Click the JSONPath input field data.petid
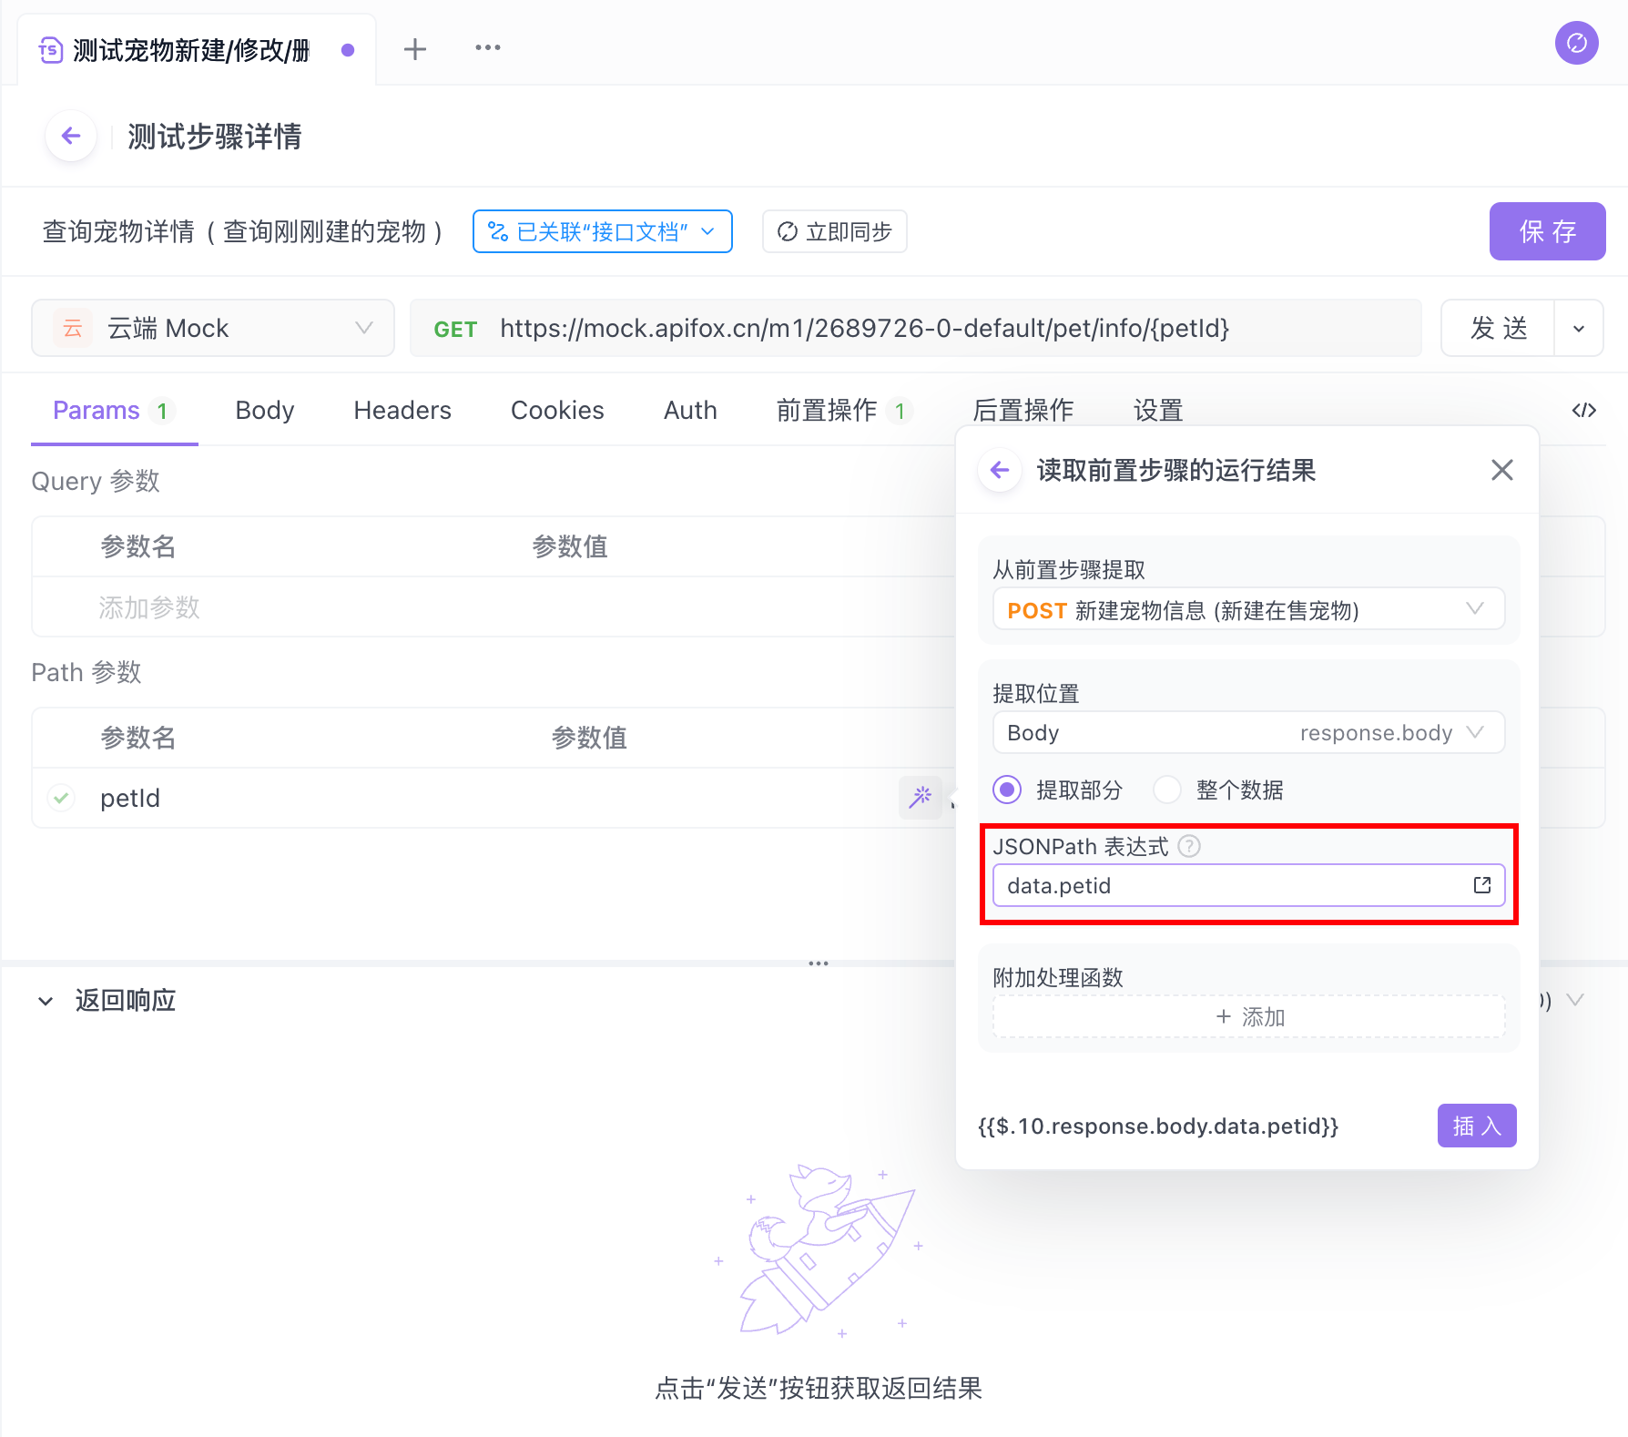1628x1437 pixels. (1229, 886)
